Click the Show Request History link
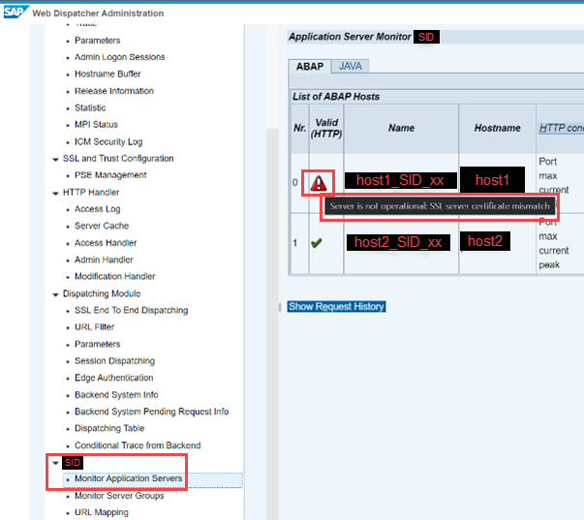The image size is (584, 520). tap(336, 307)
